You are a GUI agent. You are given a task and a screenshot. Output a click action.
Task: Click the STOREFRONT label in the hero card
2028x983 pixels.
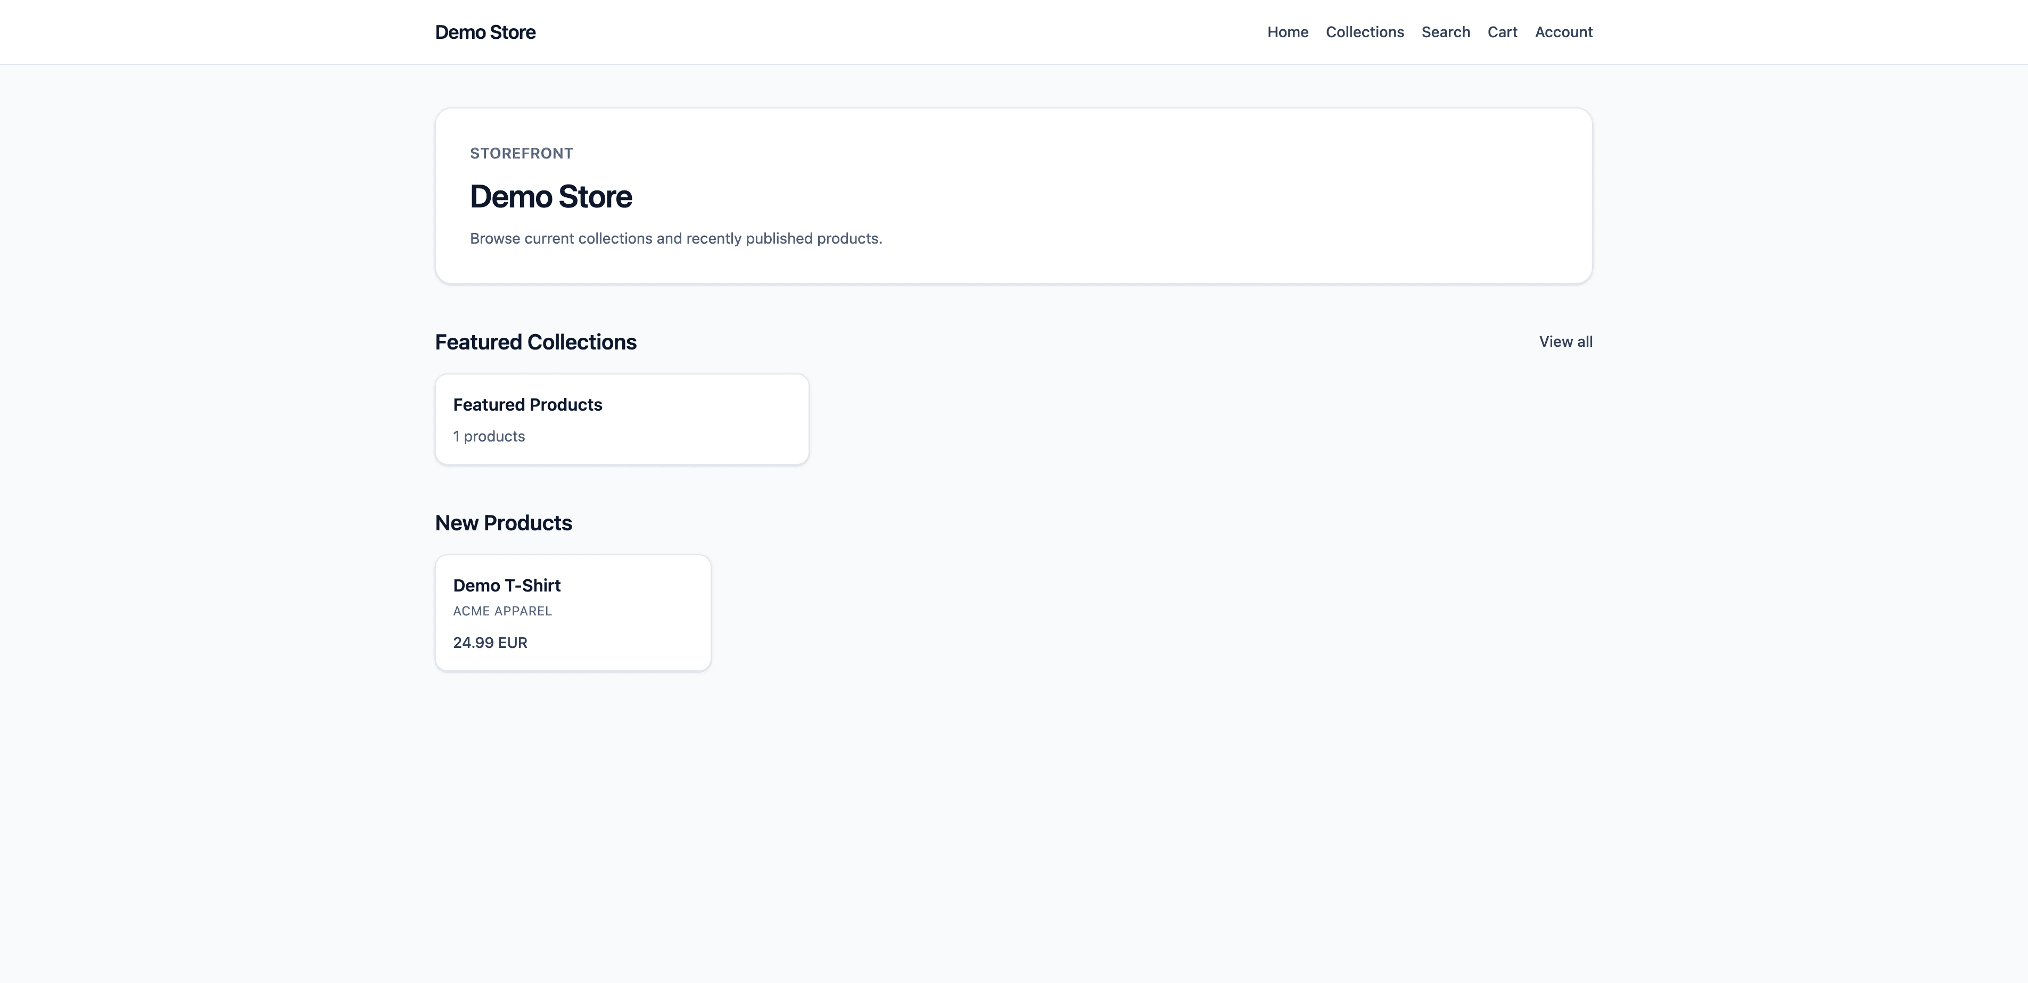(x=521, y=153)
